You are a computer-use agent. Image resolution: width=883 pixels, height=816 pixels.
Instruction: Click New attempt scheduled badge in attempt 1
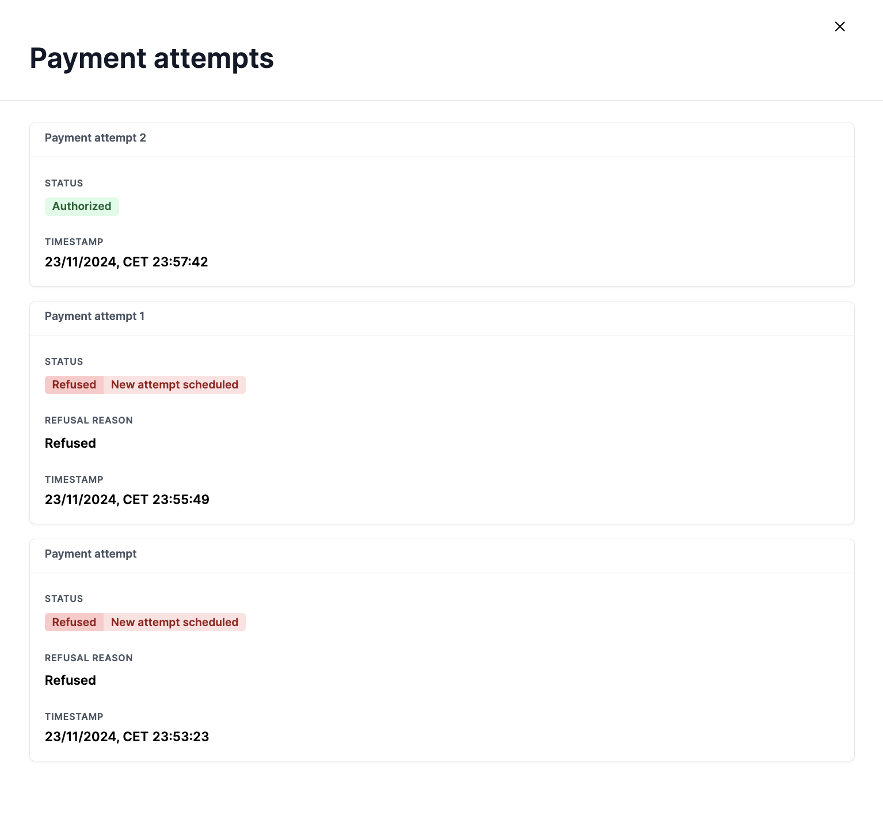pos(174,385)
